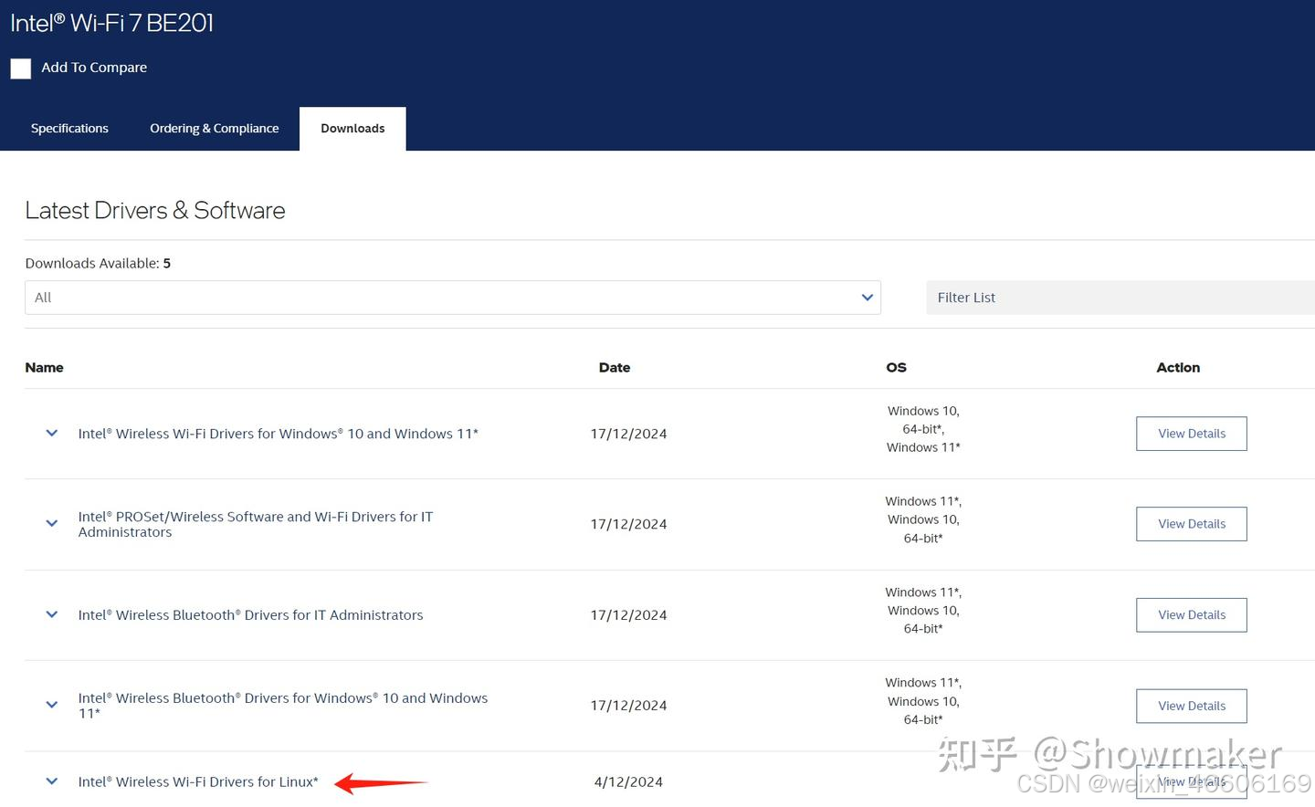
Task: Expand the Wi-Fi Drivers for Linux entry
Action: tap(51, 781)
